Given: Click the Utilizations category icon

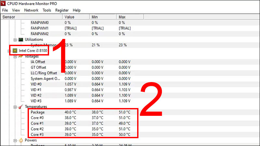Looking at the screenshot, I should (x=21, y=40).
